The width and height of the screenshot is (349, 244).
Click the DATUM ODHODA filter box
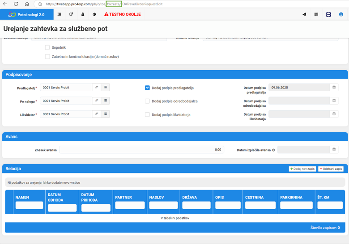click(x=62, y=208)
